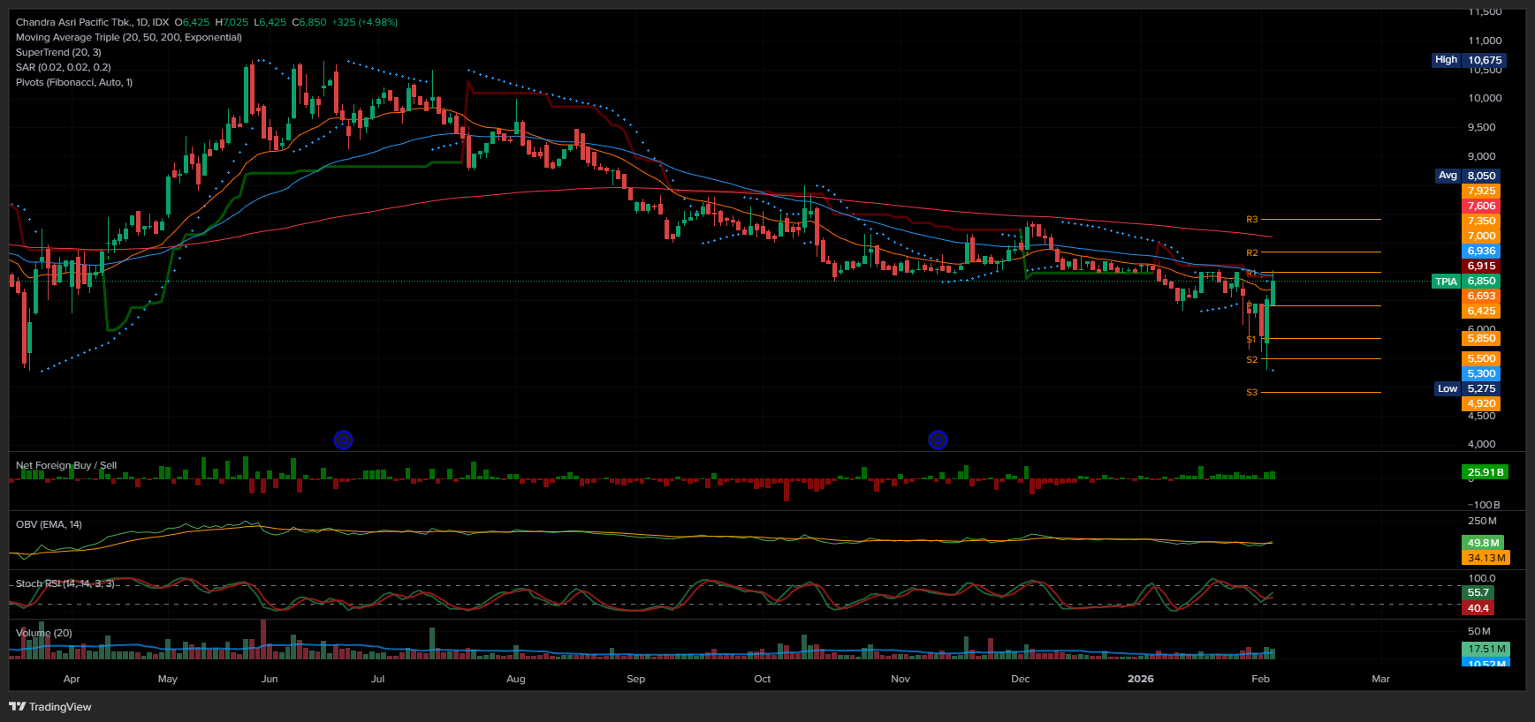1535x722 pixels.
Task: Select the Stoch RSI pane label
Action: [65, 583]
